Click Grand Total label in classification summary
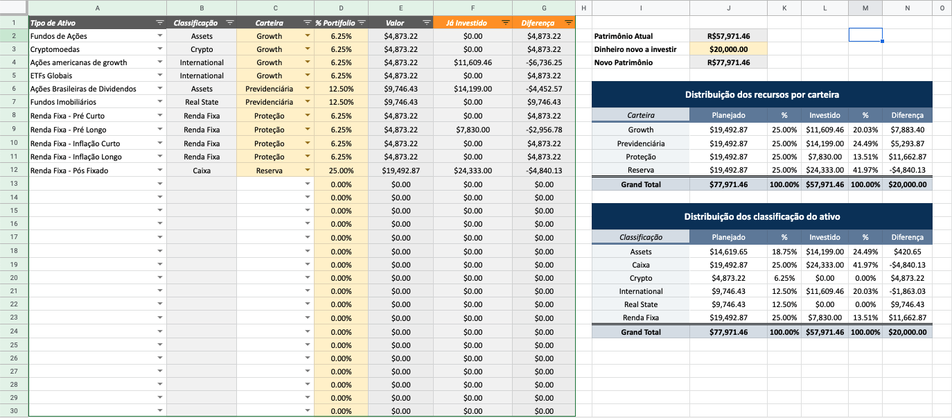 click(641, 332)
